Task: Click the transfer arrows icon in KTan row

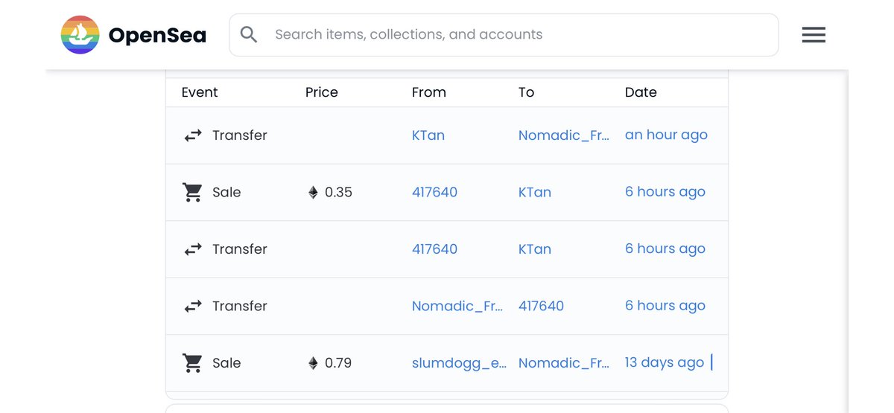Action: [193, 135]
